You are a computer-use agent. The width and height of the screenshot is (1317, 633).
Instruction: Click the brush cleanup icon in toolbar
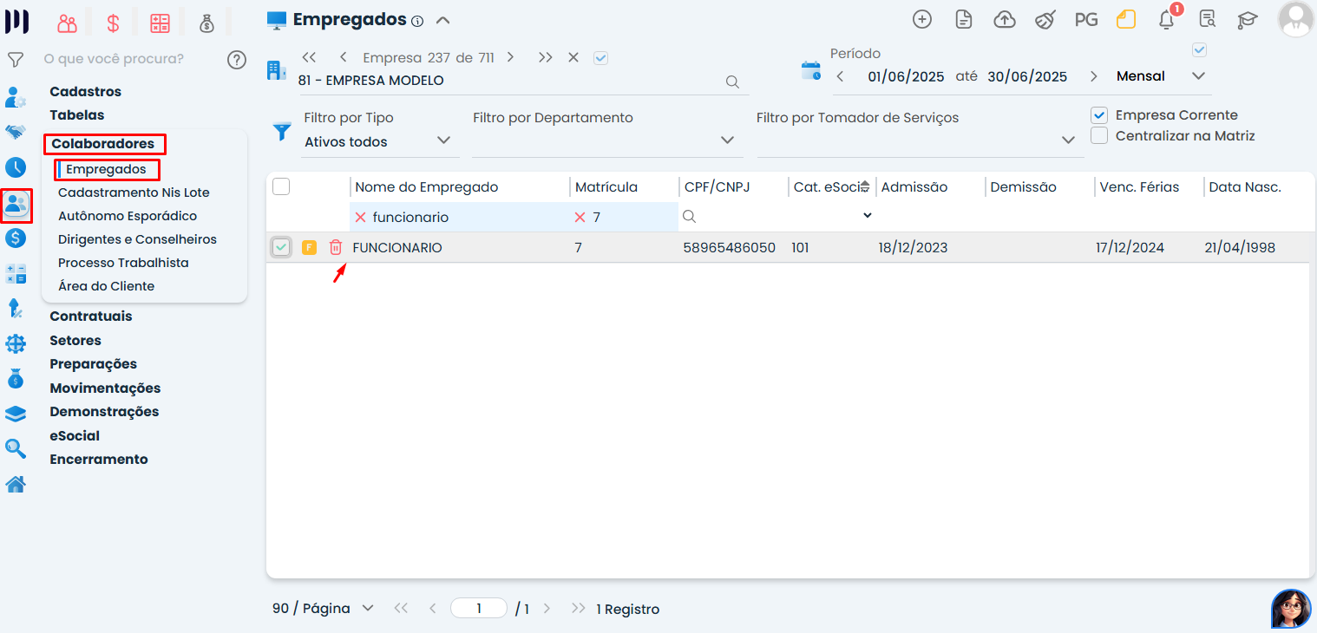tap(1045, 19)
